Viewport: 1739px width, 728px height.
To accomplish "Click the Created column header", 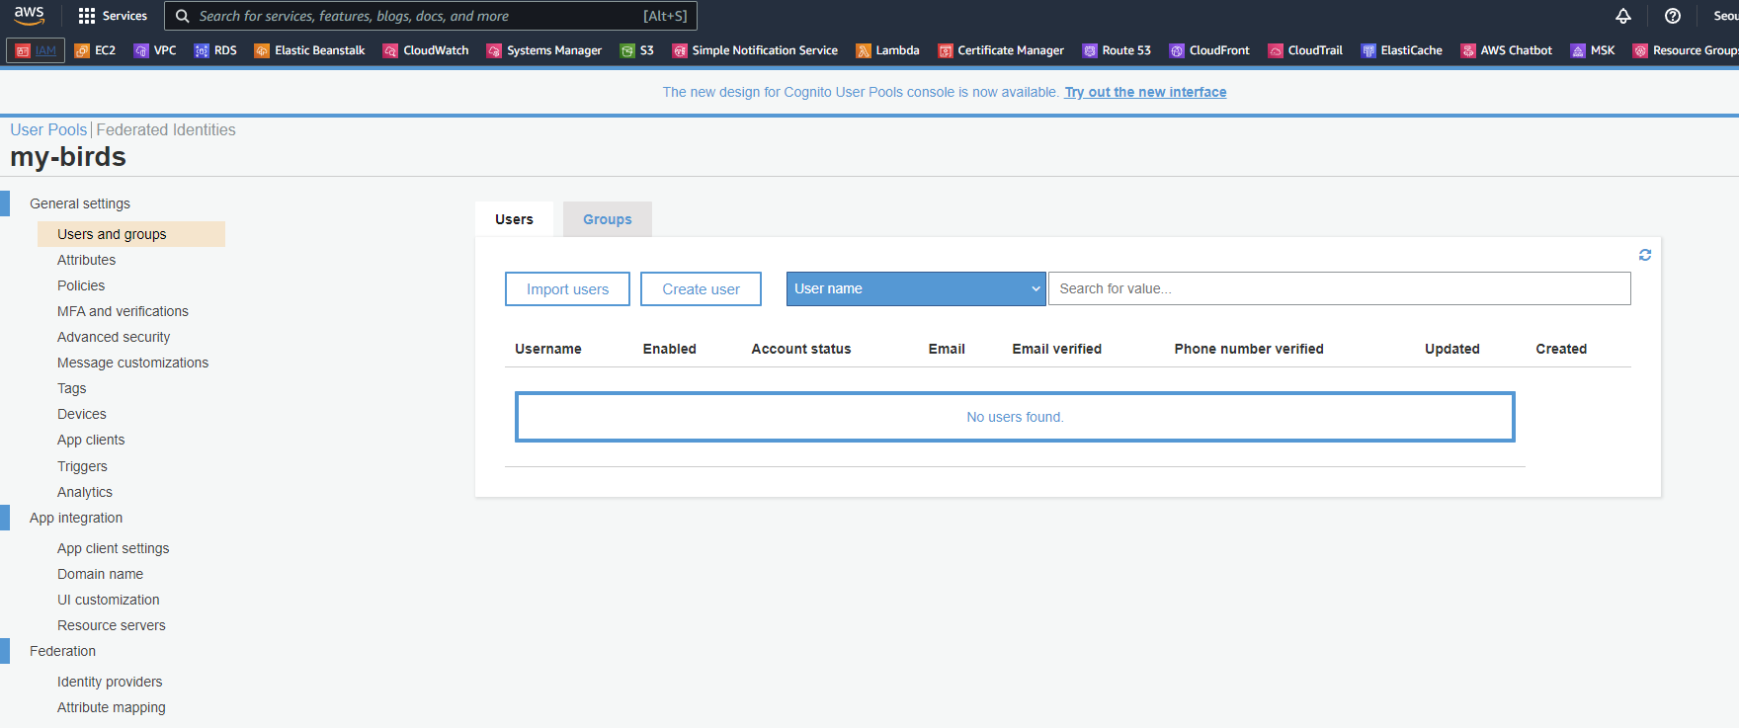I will pyautogui.click(x=1561, y=349).
